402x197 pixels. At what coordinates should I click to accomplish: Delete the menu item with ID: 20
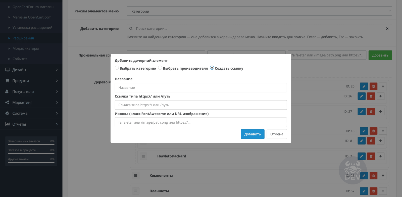pos(373,86)
